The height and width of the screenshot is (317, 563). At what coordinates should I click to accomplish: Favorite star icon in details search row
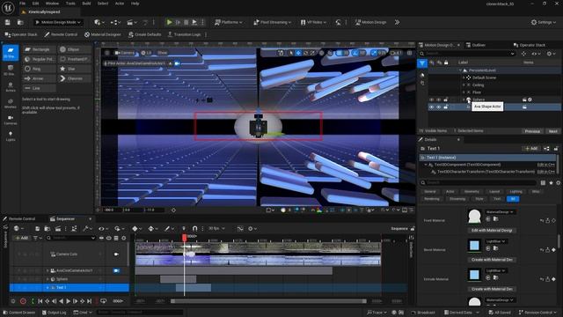click(x=552, y=183)
